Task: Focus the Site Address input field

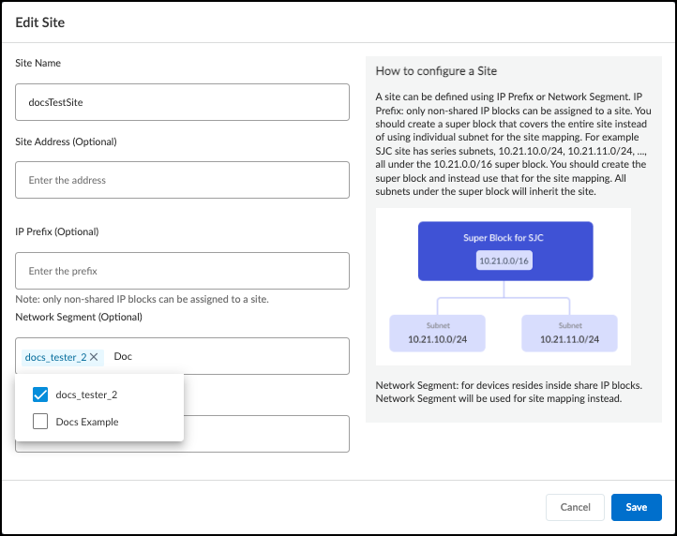Action: pyautogui.click(x=182, y=180)
